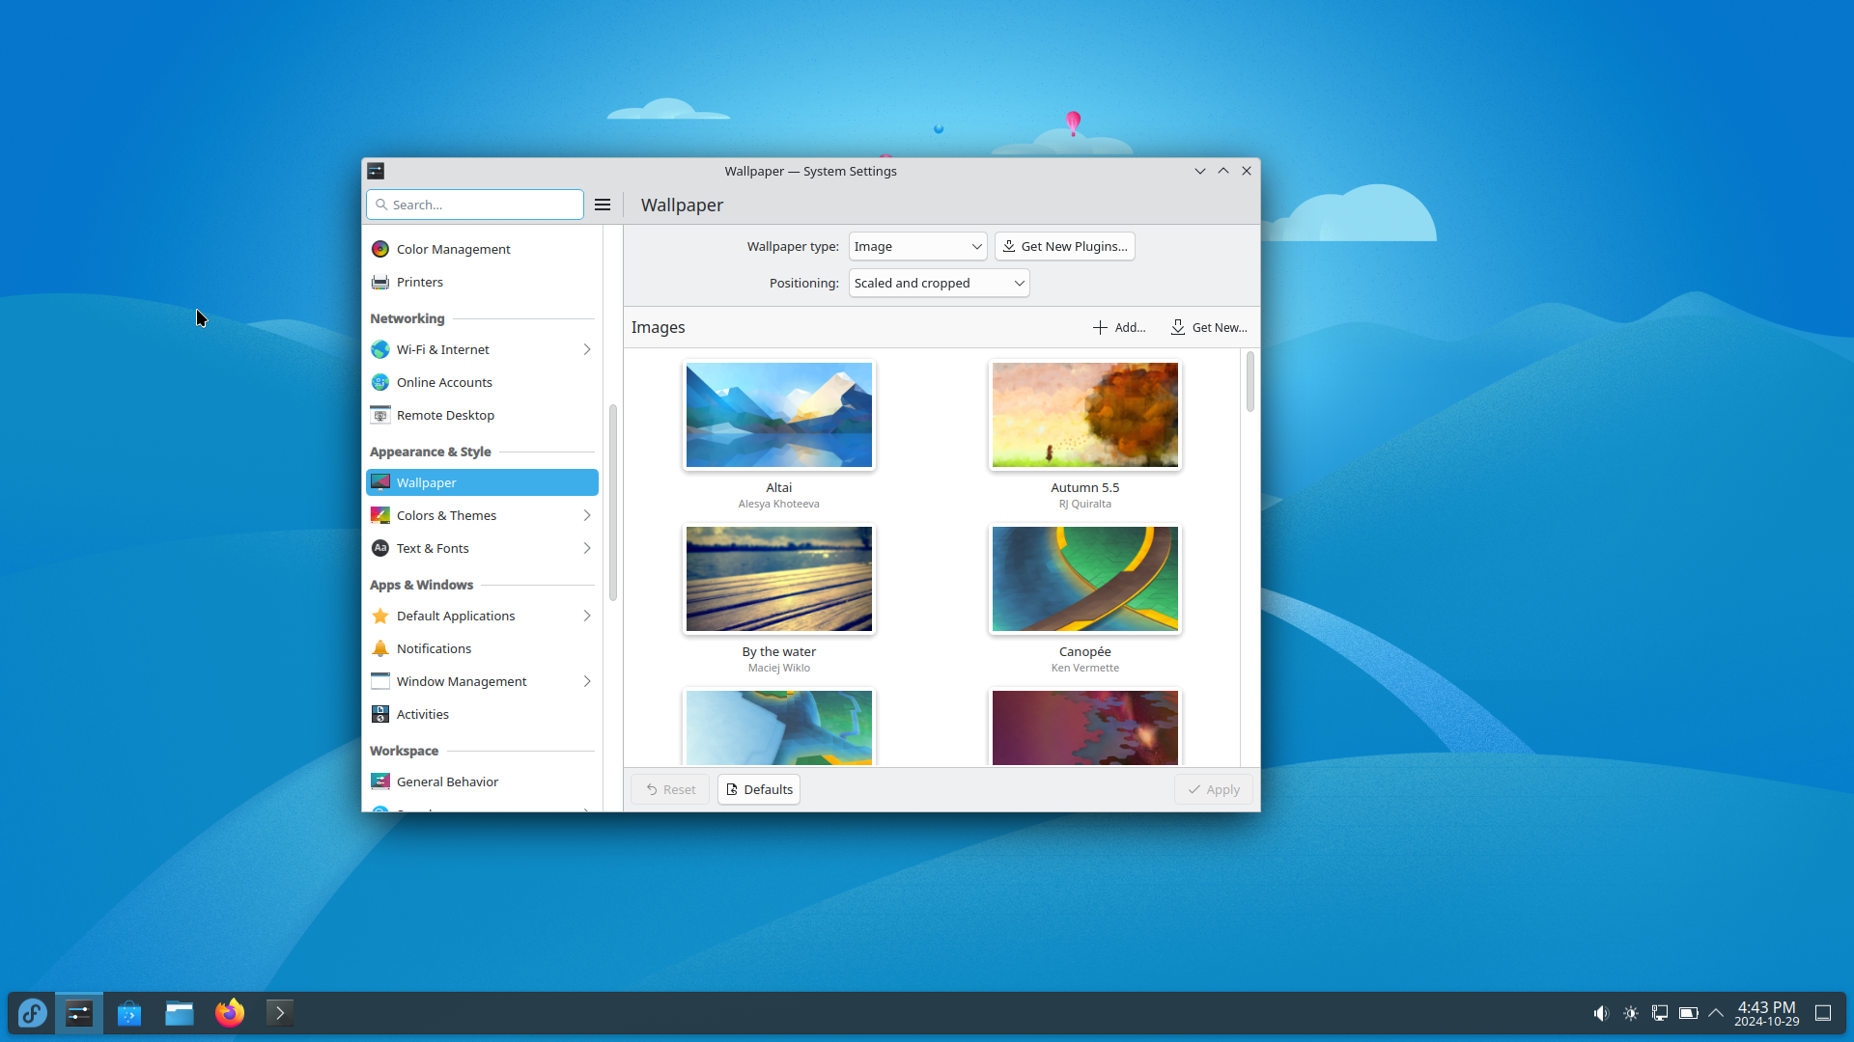The height and width of the screenshot is (1042, 1854).
Task: Open Color Management settings
Action: click(x=482, y=249)
